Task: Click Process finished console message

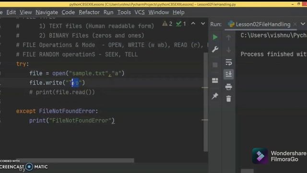Action: (274, 54)
